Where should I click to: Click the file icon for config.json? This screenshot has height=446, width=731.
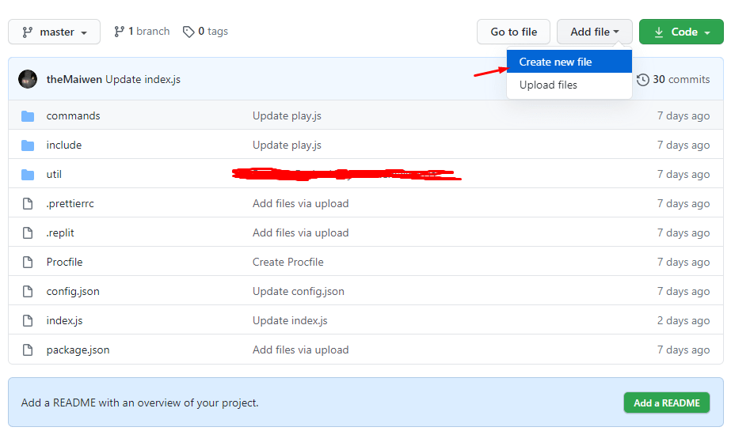click(28, 292)
